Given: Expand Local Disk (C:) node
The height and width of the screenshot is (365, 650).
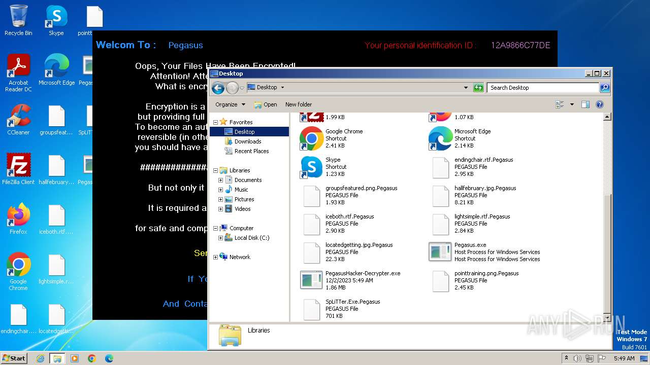Looking at the screenshot, I should pos(220,238).
